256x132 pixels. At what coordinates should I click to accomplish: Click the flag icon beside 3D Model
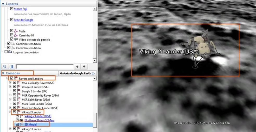point(21,124)
